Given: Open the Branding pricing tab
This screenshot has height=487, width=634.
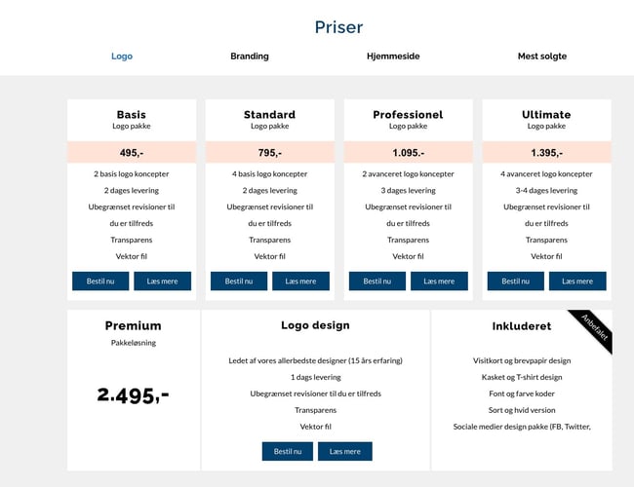Looking at the screenshot, I should click(x=250, y=56).
